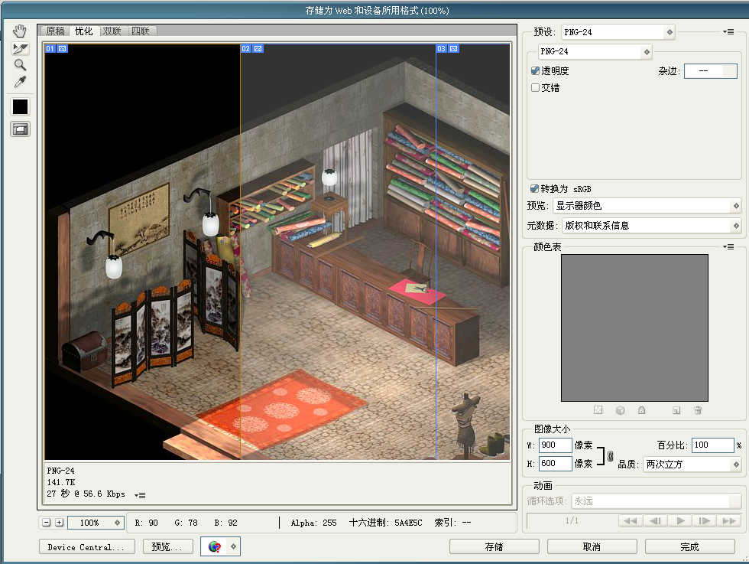This screenshot has width=749, height=564.
Task: Open the 预览 显示器颜色 dropdown
Action: [647, 206]
